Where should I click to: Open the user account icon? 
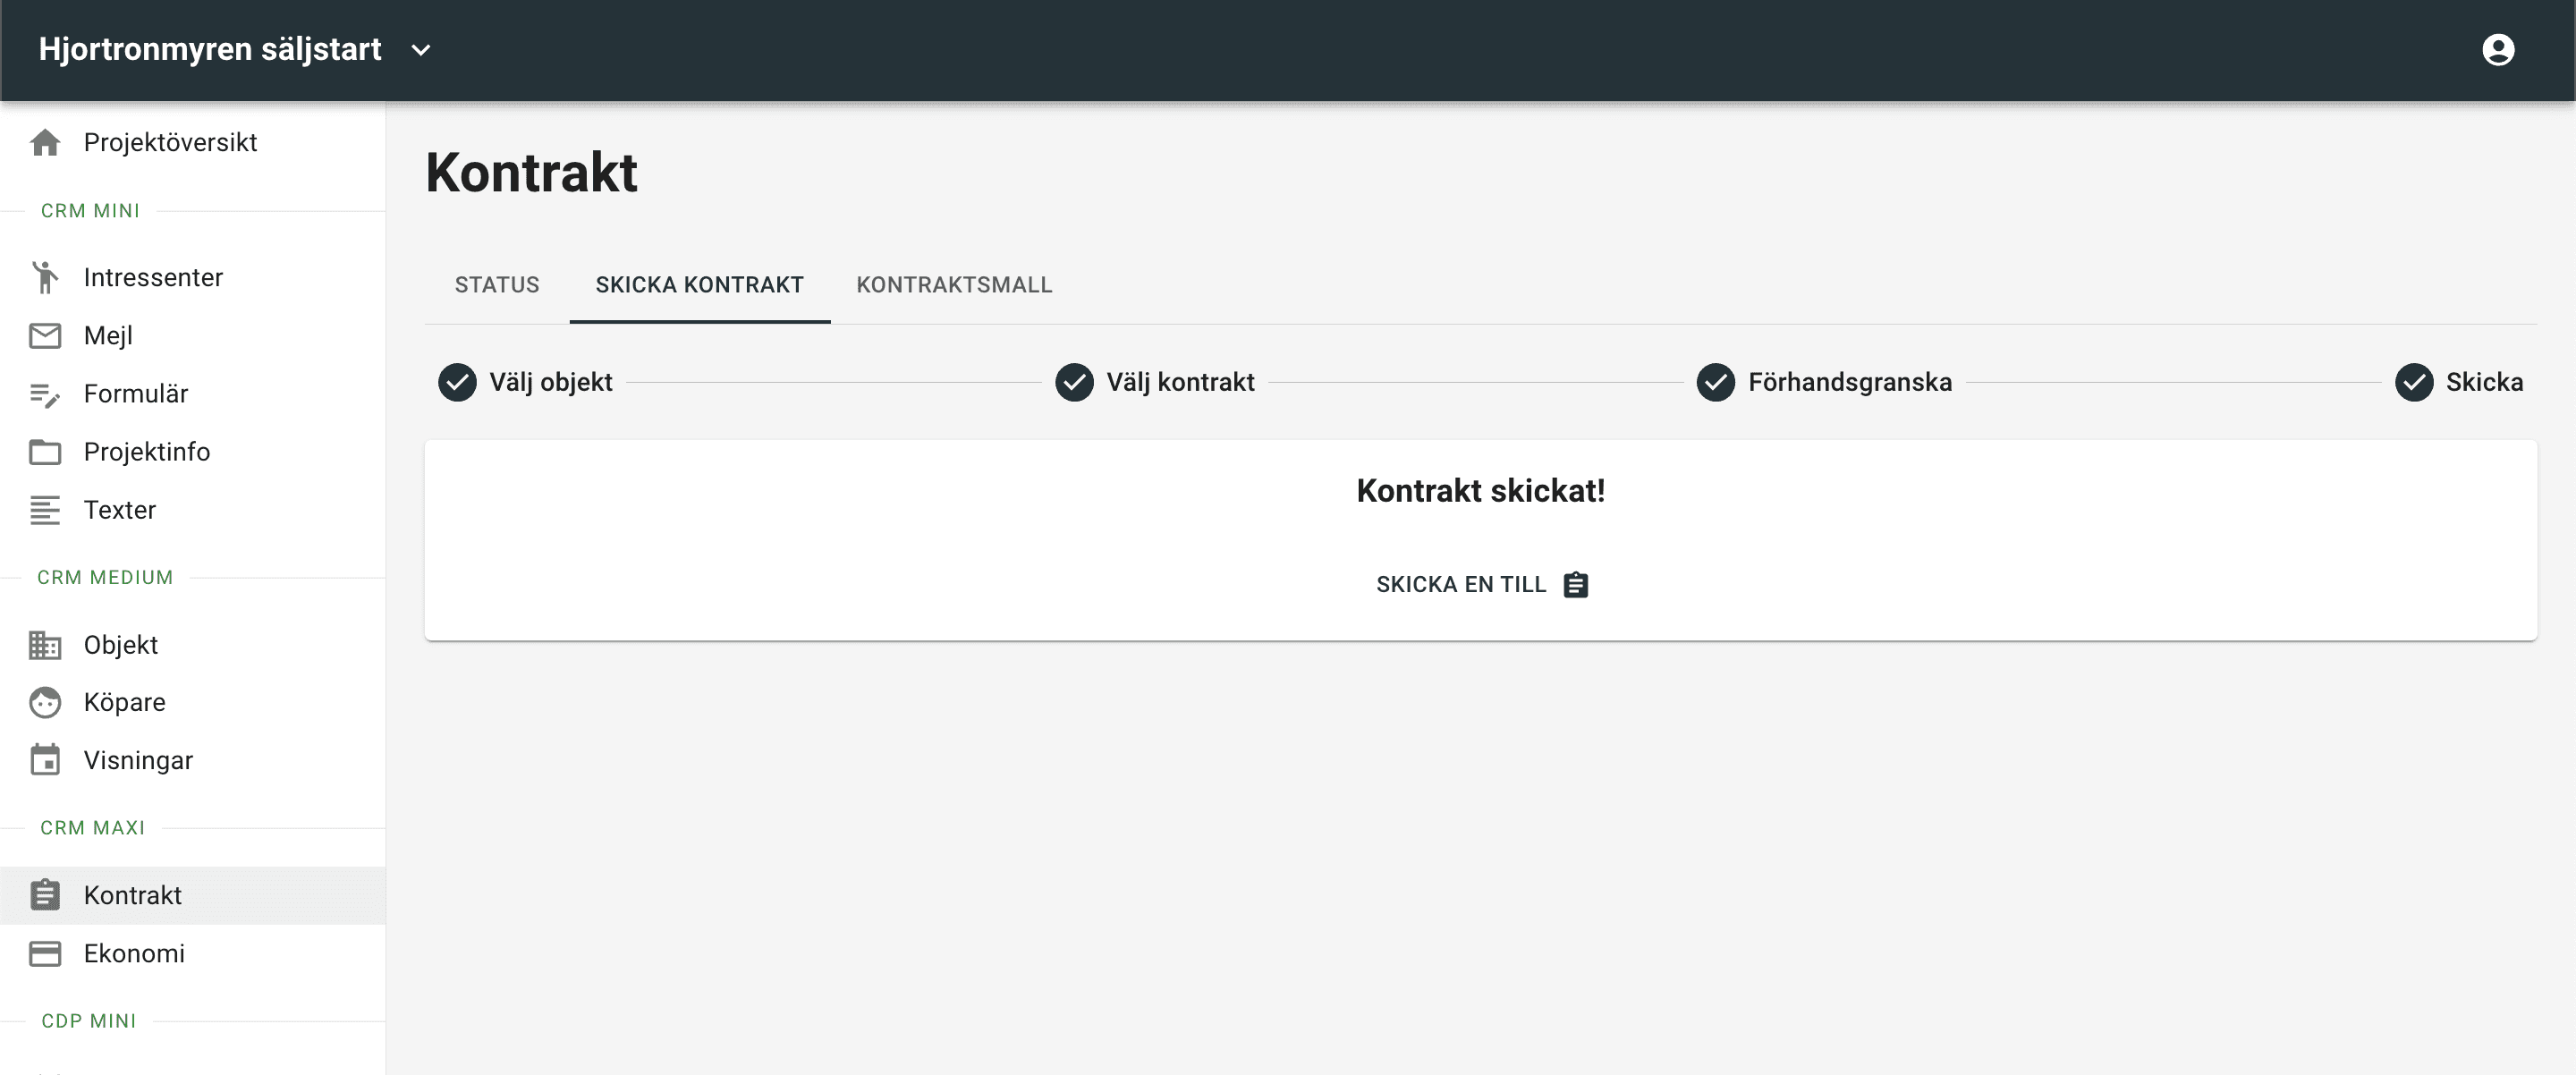point(2497,49)
